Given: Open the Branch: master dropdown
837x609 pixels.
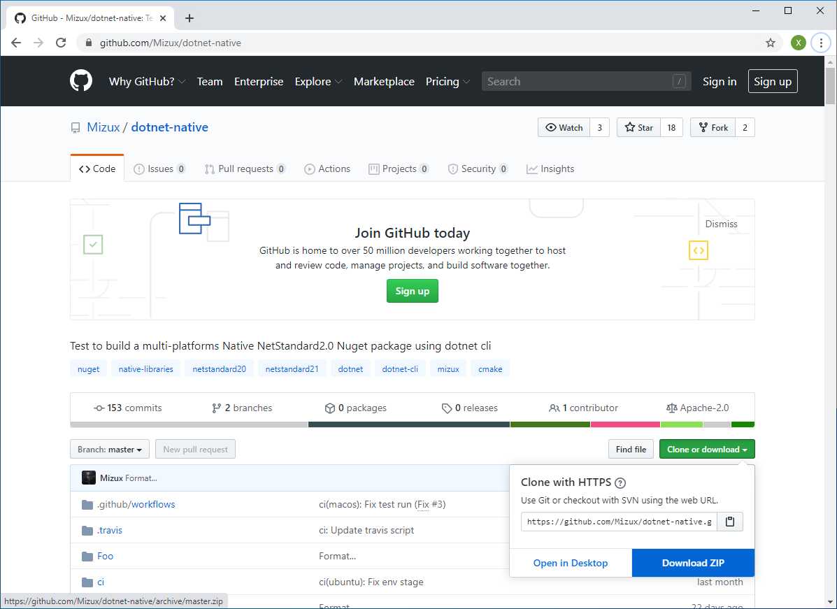Looking at the screenshot, I should tap(109, 450).
